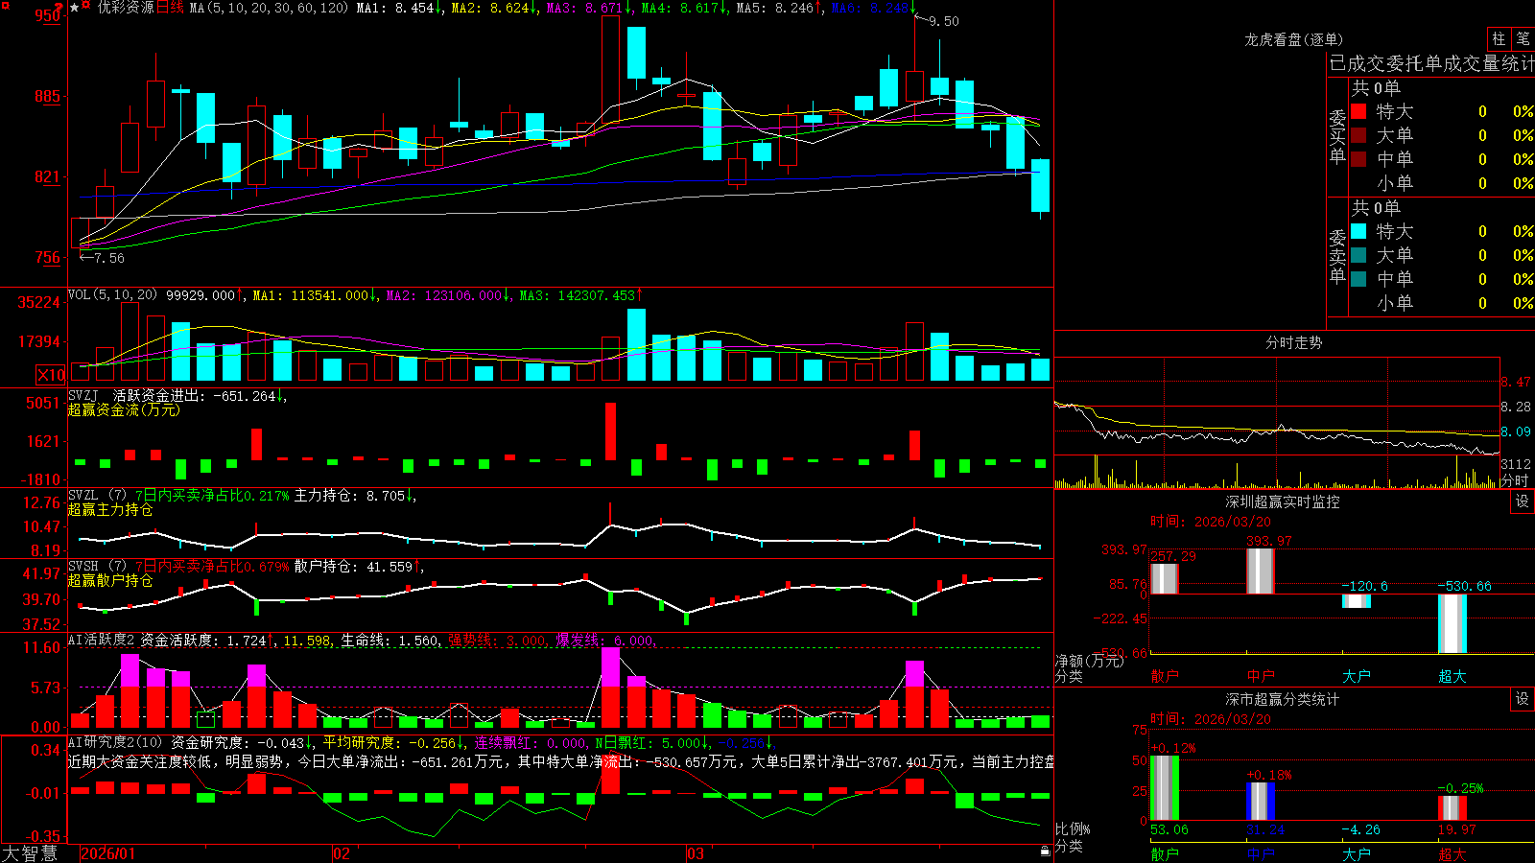Click the 散户持仓: 41.559 value
This screenshot has width=1535, height=863.
click(358, 567)
